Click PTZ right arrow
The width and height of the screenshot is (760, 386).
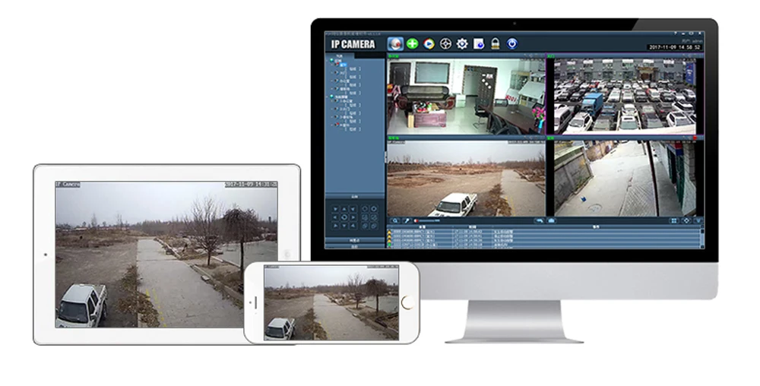(x=353, y=217)
